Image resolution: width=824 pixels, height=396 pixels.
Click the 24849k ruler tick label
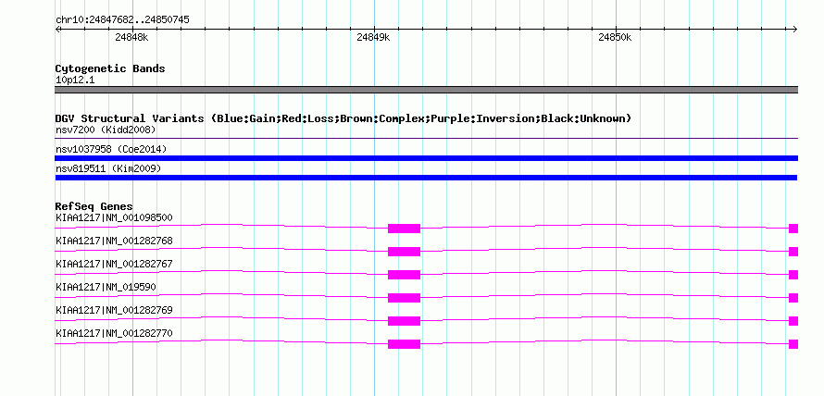tap(373, 37)
